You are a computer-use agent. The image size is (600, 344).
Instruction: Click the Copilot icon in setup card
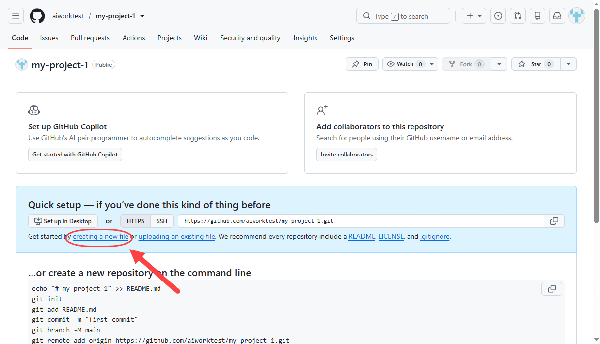pos(34,110)
